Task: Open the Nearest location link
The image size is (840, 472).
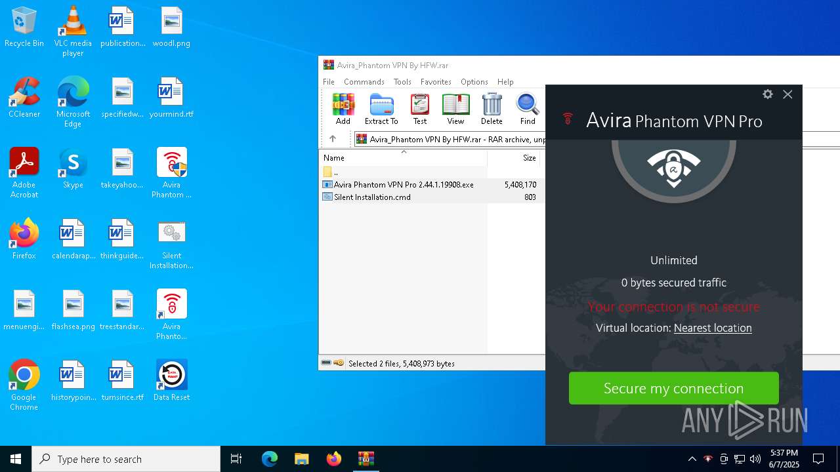Action: click(713, 328)
